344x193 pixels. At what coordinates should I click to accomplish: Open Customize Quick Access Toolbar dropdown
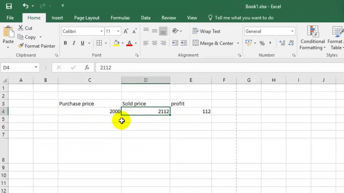(63, 6)
